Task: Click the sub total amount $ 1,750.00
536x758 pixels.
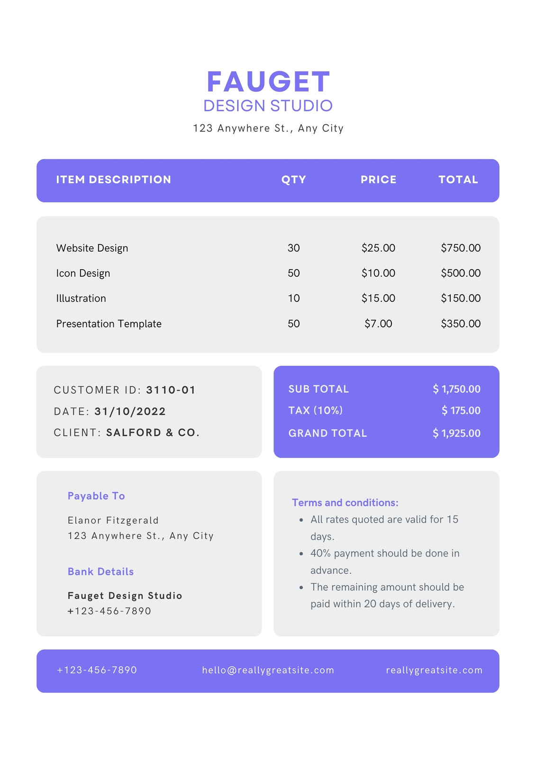Action: tap(456, 389)
